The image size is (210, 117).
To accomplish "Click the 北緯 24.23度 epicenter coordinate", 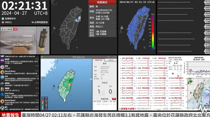I will pyautogui.click(x=102, y=17).
